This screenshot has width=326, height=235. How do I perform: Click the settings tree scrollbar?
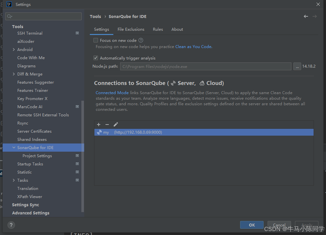[83, 156]
